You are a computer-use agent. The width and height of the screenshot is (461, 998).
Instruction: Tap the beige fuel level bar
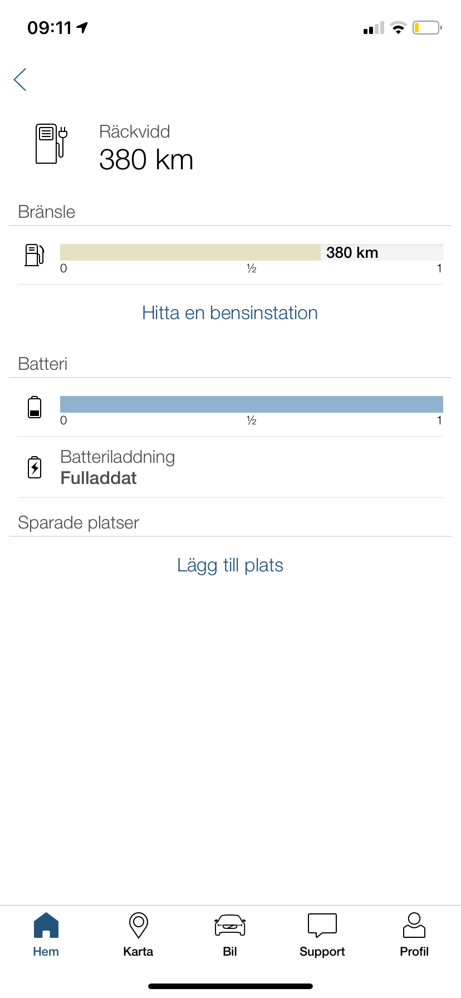pyautogui.click(x=190, y=252)
